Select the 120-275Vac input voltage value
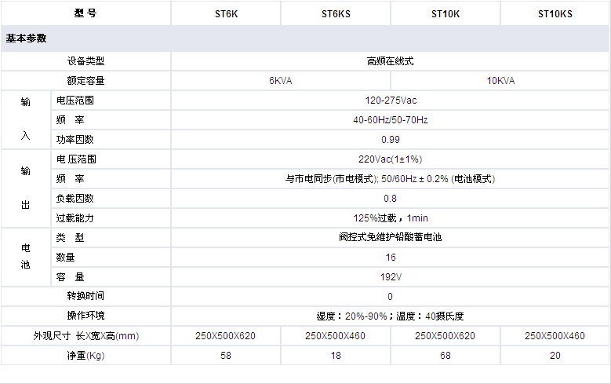 [x=390, y=101]
